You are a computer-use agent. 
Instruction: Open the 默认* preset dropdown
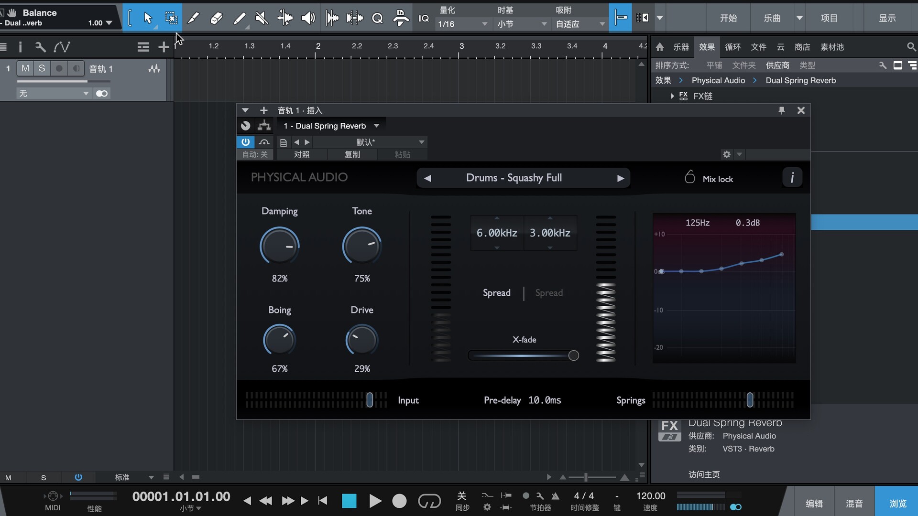[369, 142]
